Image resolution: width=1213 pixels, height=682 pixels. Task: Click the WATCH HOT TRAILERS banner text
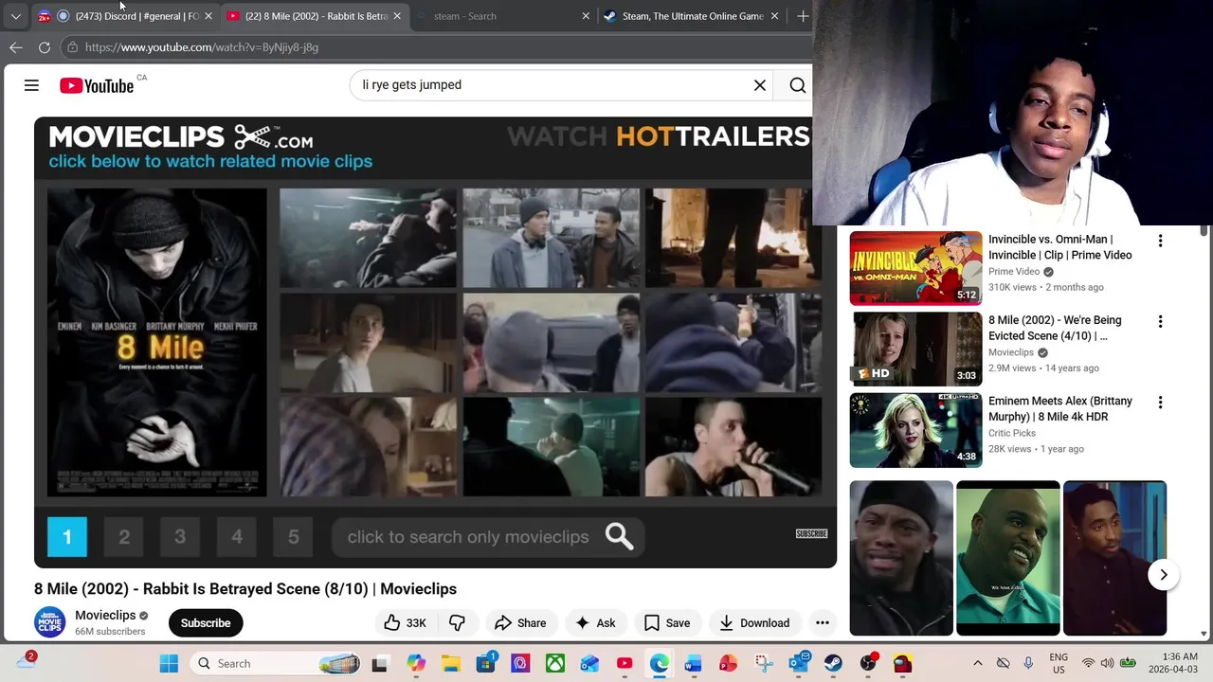(659, 136)
